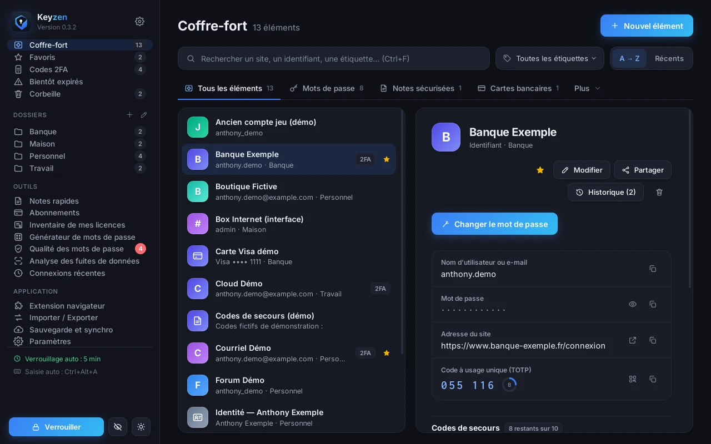The height and width of the screenshot is (444, 711).
Task: Open Identité — Anthony Exemple entry
Action: pos(289,417)
